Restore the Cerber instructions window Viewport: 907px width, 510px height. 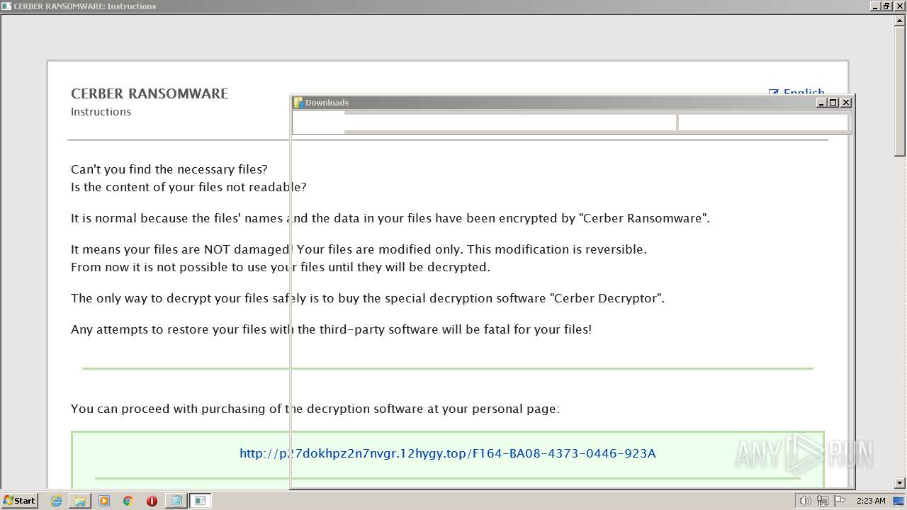886,6
